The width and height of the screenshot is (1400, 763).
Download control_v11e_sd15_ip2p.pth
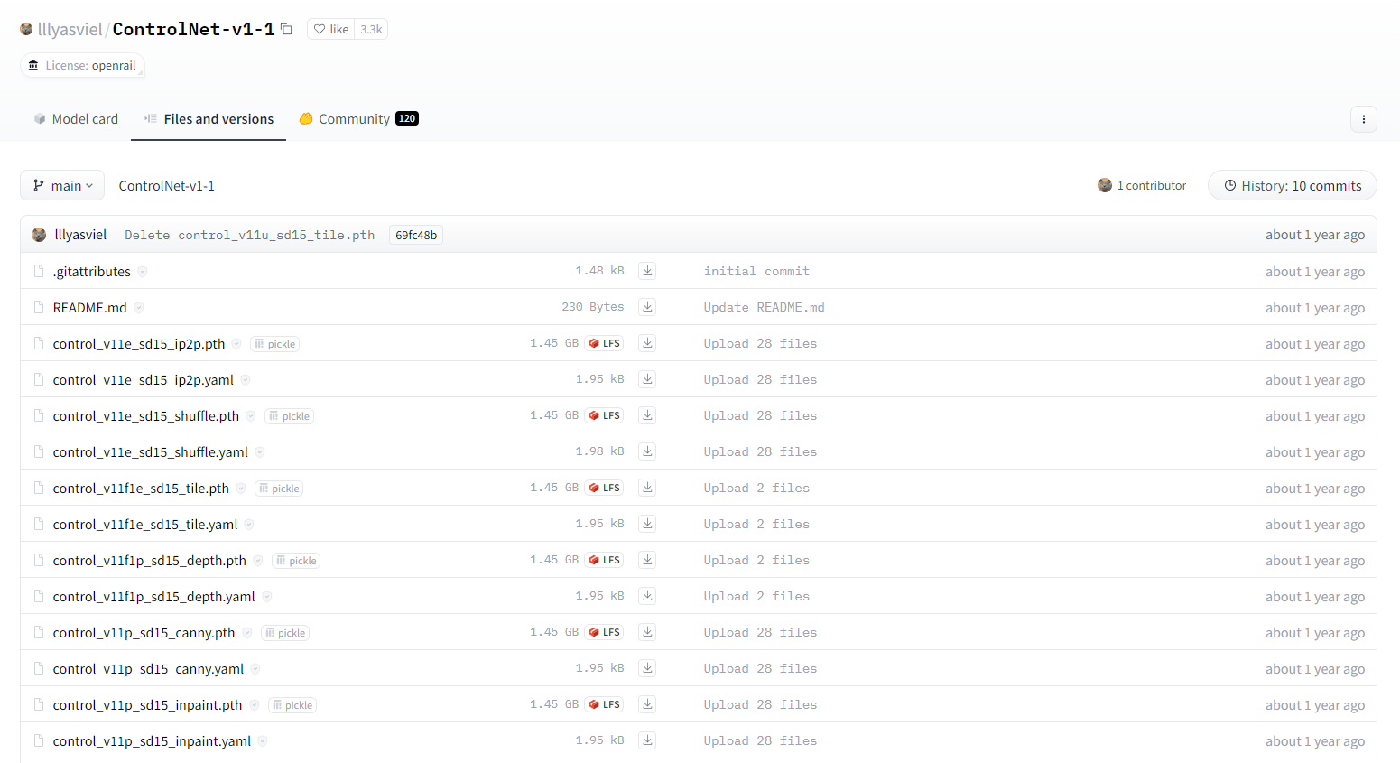(x=647, y=342)
